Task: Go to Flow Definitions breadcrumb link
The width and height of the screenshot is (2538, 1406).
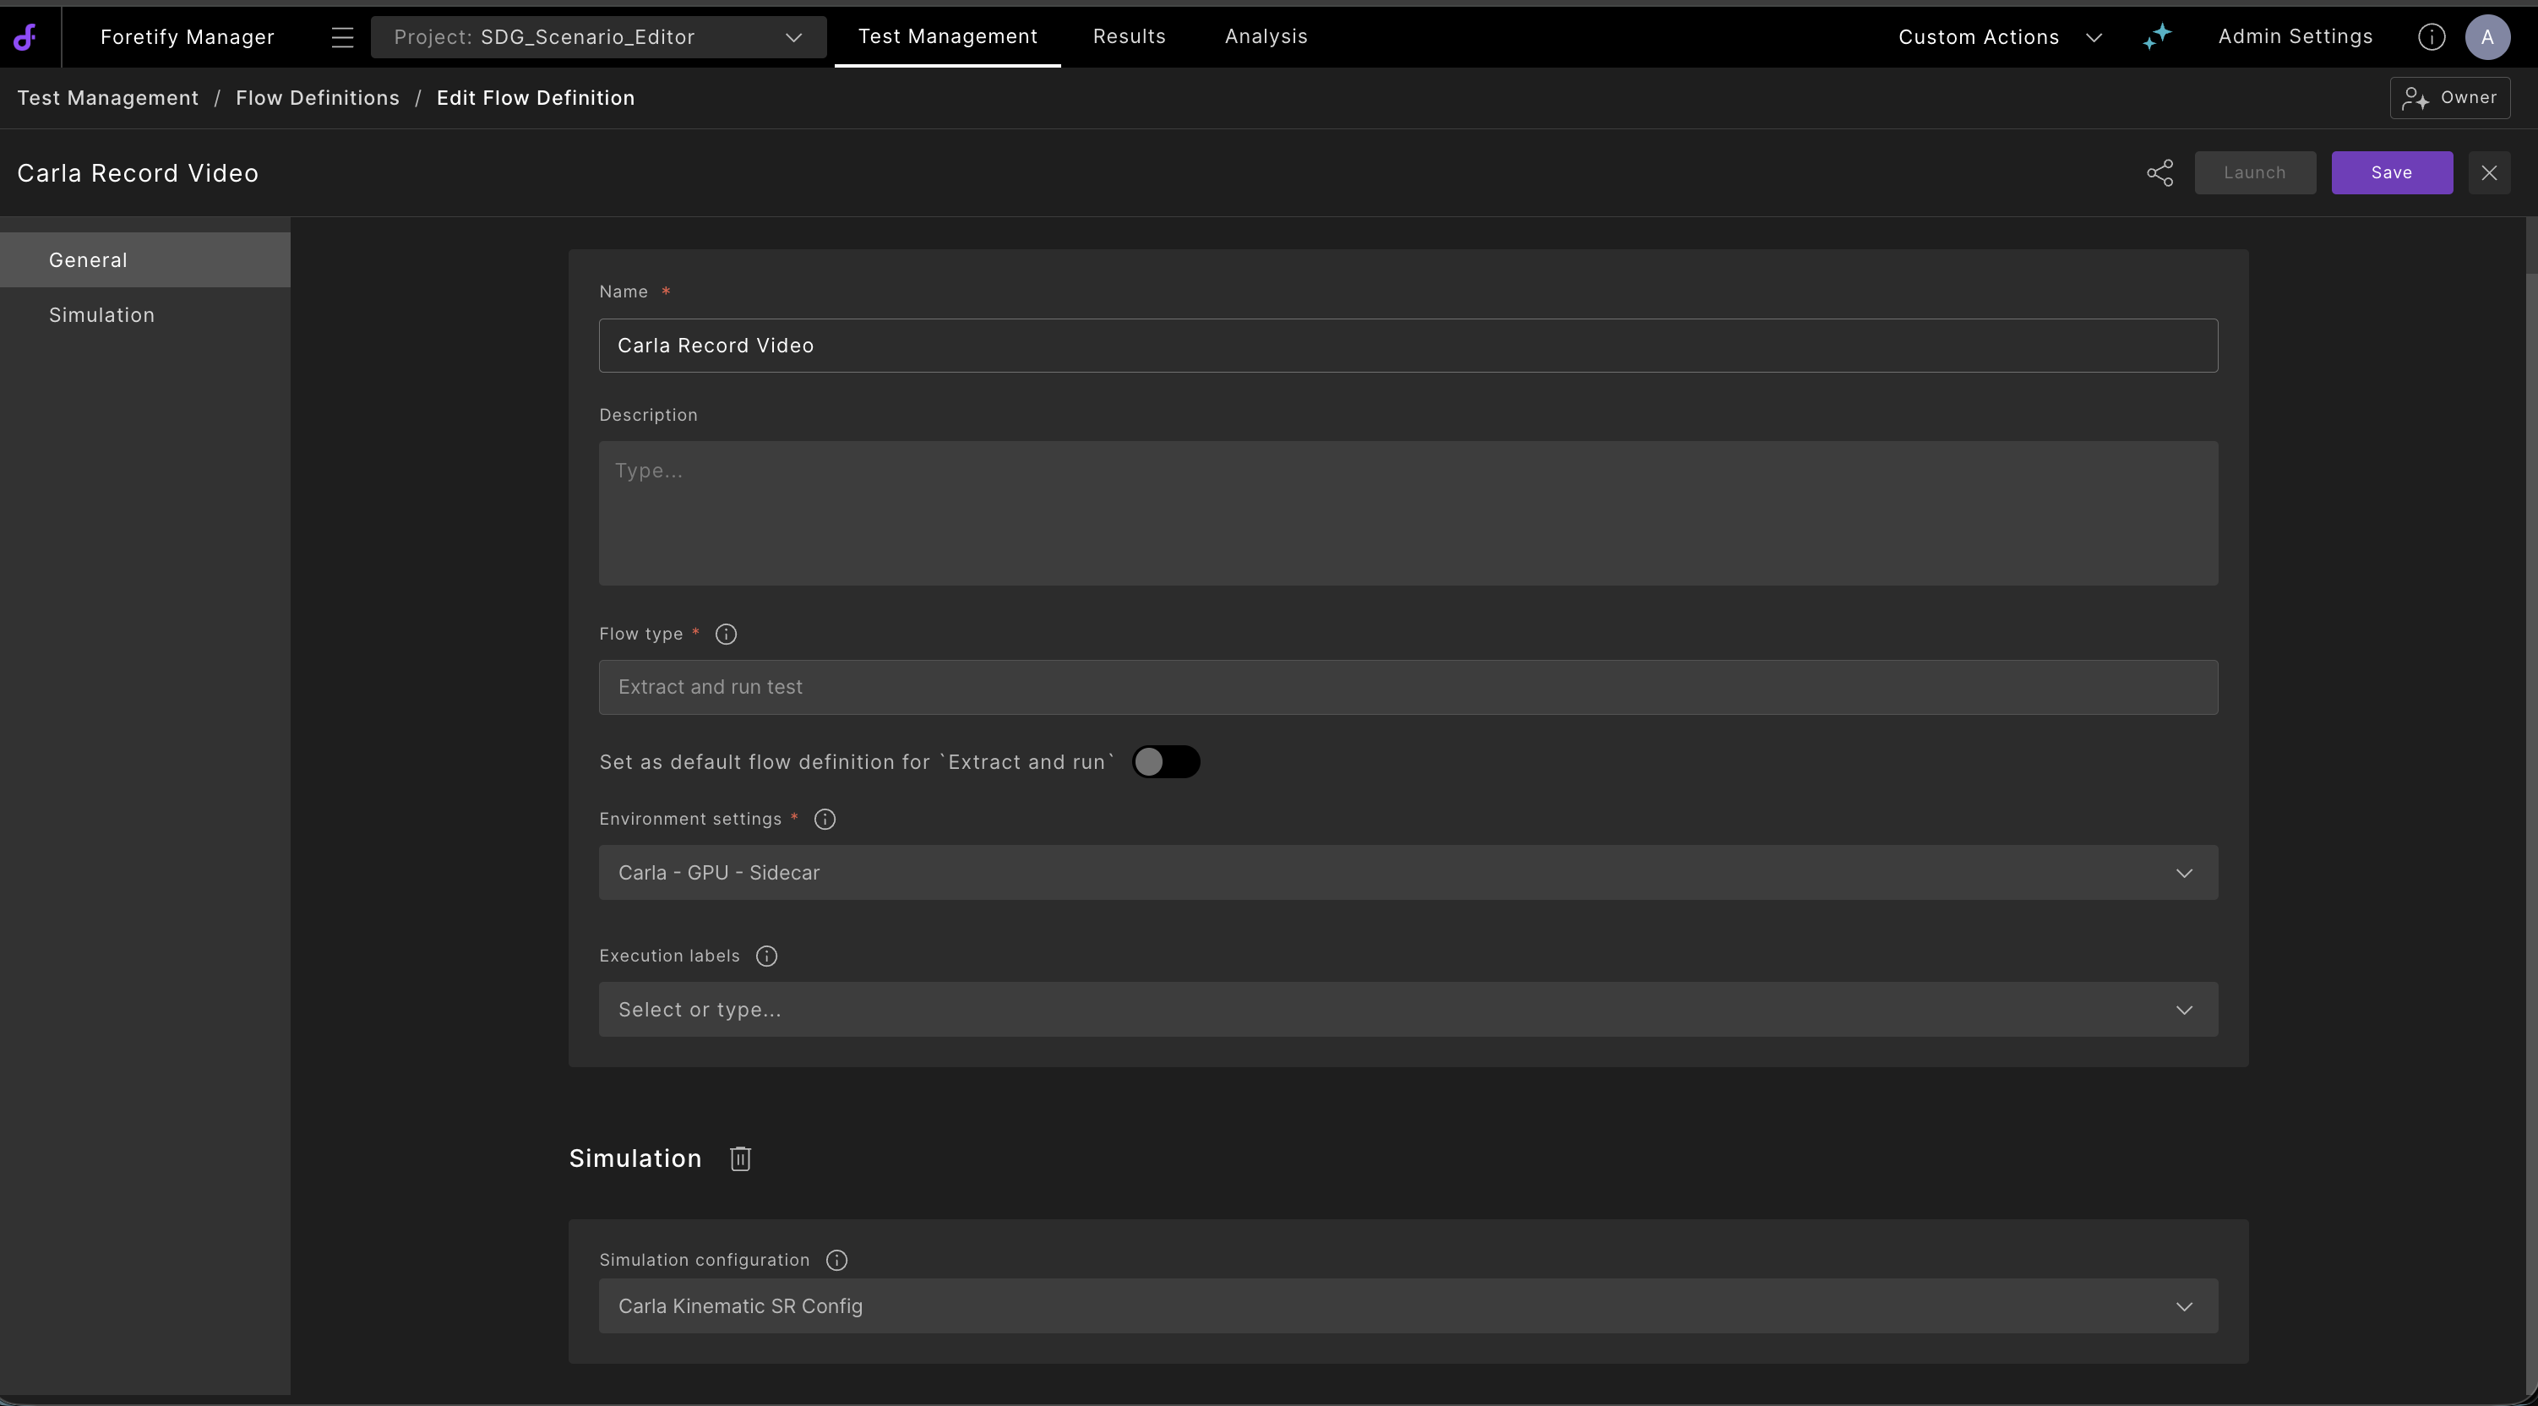Action: [318, 99]
